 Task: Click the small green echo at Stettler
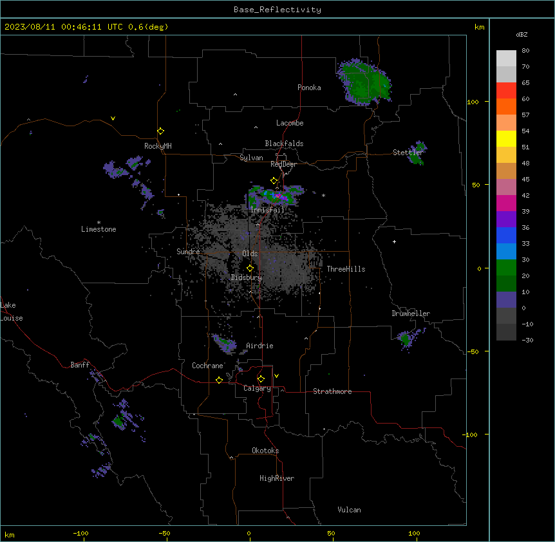tap(418, 153)
